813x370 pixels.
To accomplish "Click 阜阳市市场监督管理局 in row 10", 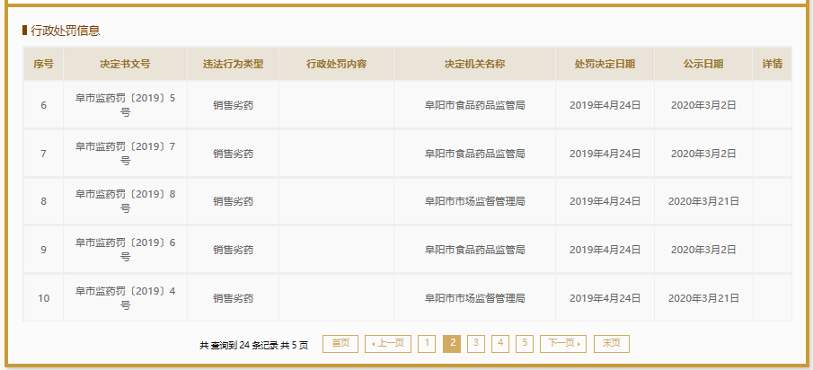I will (474, 298).
